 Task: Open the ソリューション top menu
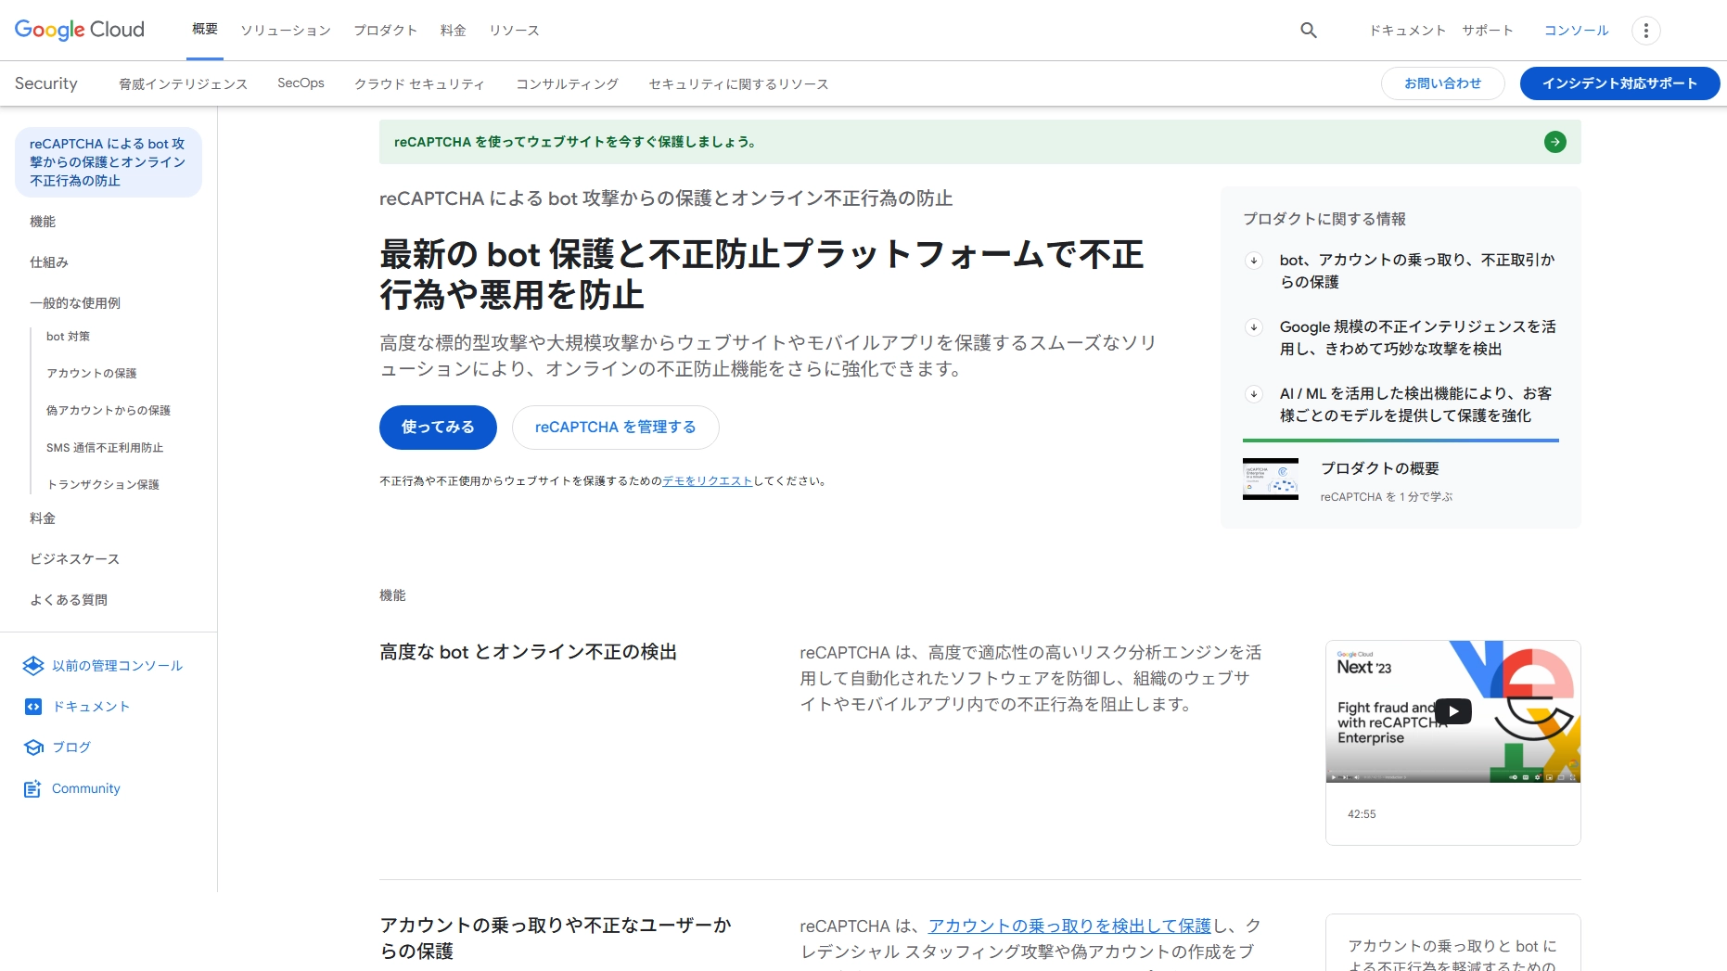286,31
